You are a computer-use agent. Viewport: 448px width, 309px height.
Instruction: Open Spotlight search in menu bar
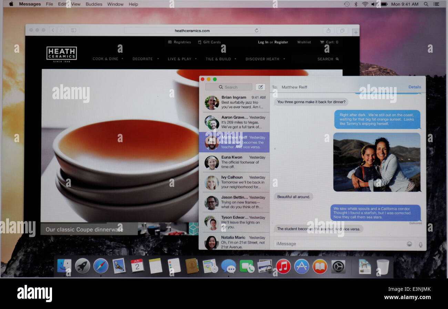click(426, 4)
